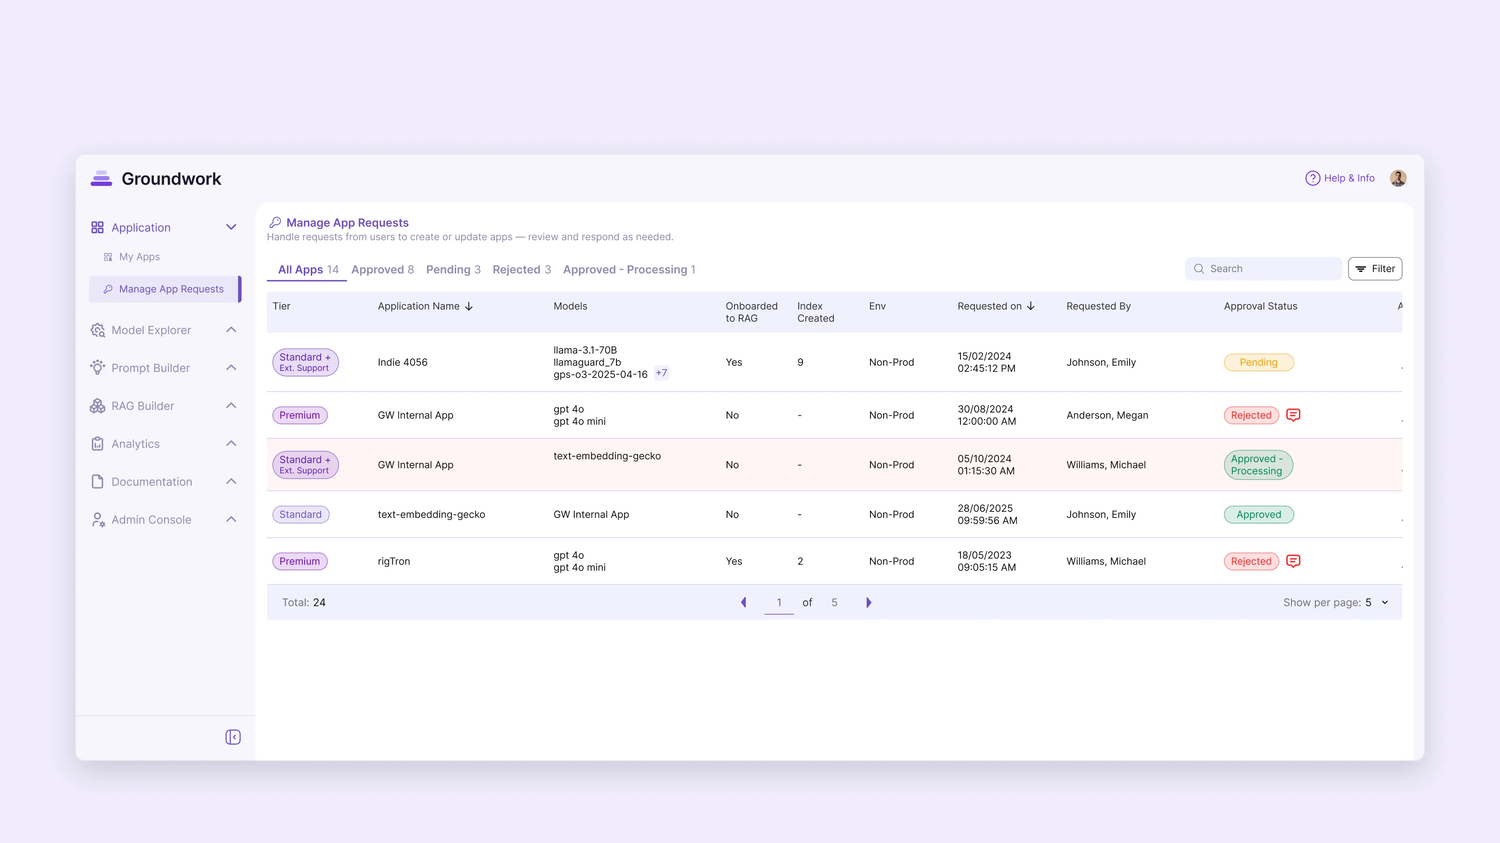Viewport: 1500px width, 843px height.
Task: Click the Model Explorer icon
Action: click(x=98, y=331)
